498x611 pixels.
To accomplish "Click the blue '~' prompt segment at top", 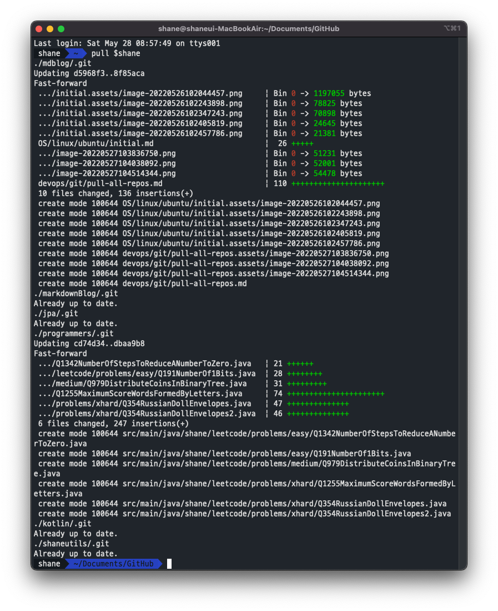I will coord(76,53).
